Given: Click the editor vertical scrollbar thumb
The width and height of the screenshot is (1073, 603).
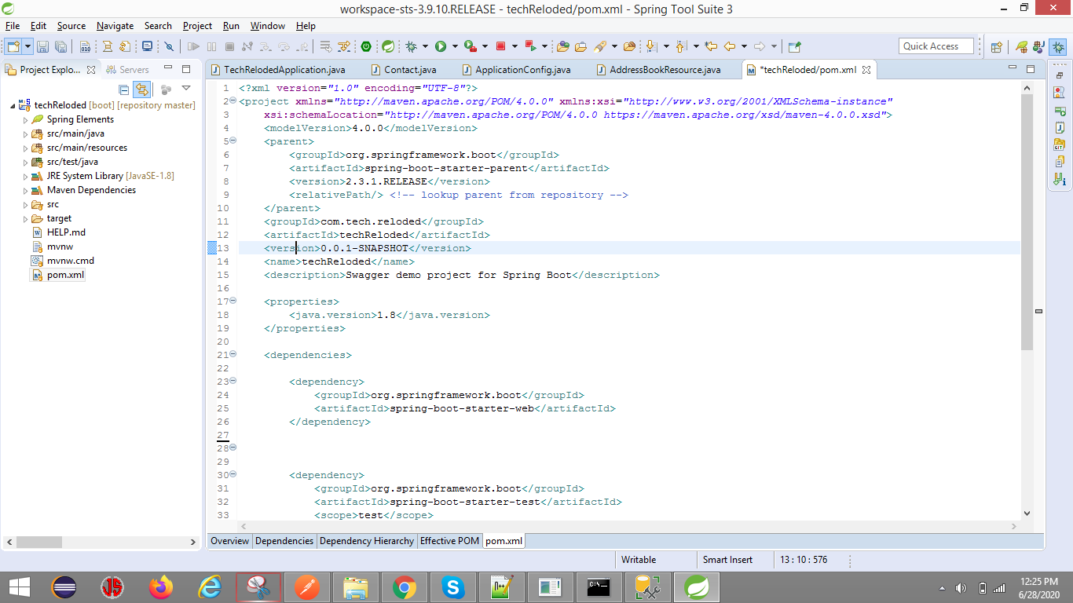Looking at the screenshot, I should click(x=1027, y=223).
